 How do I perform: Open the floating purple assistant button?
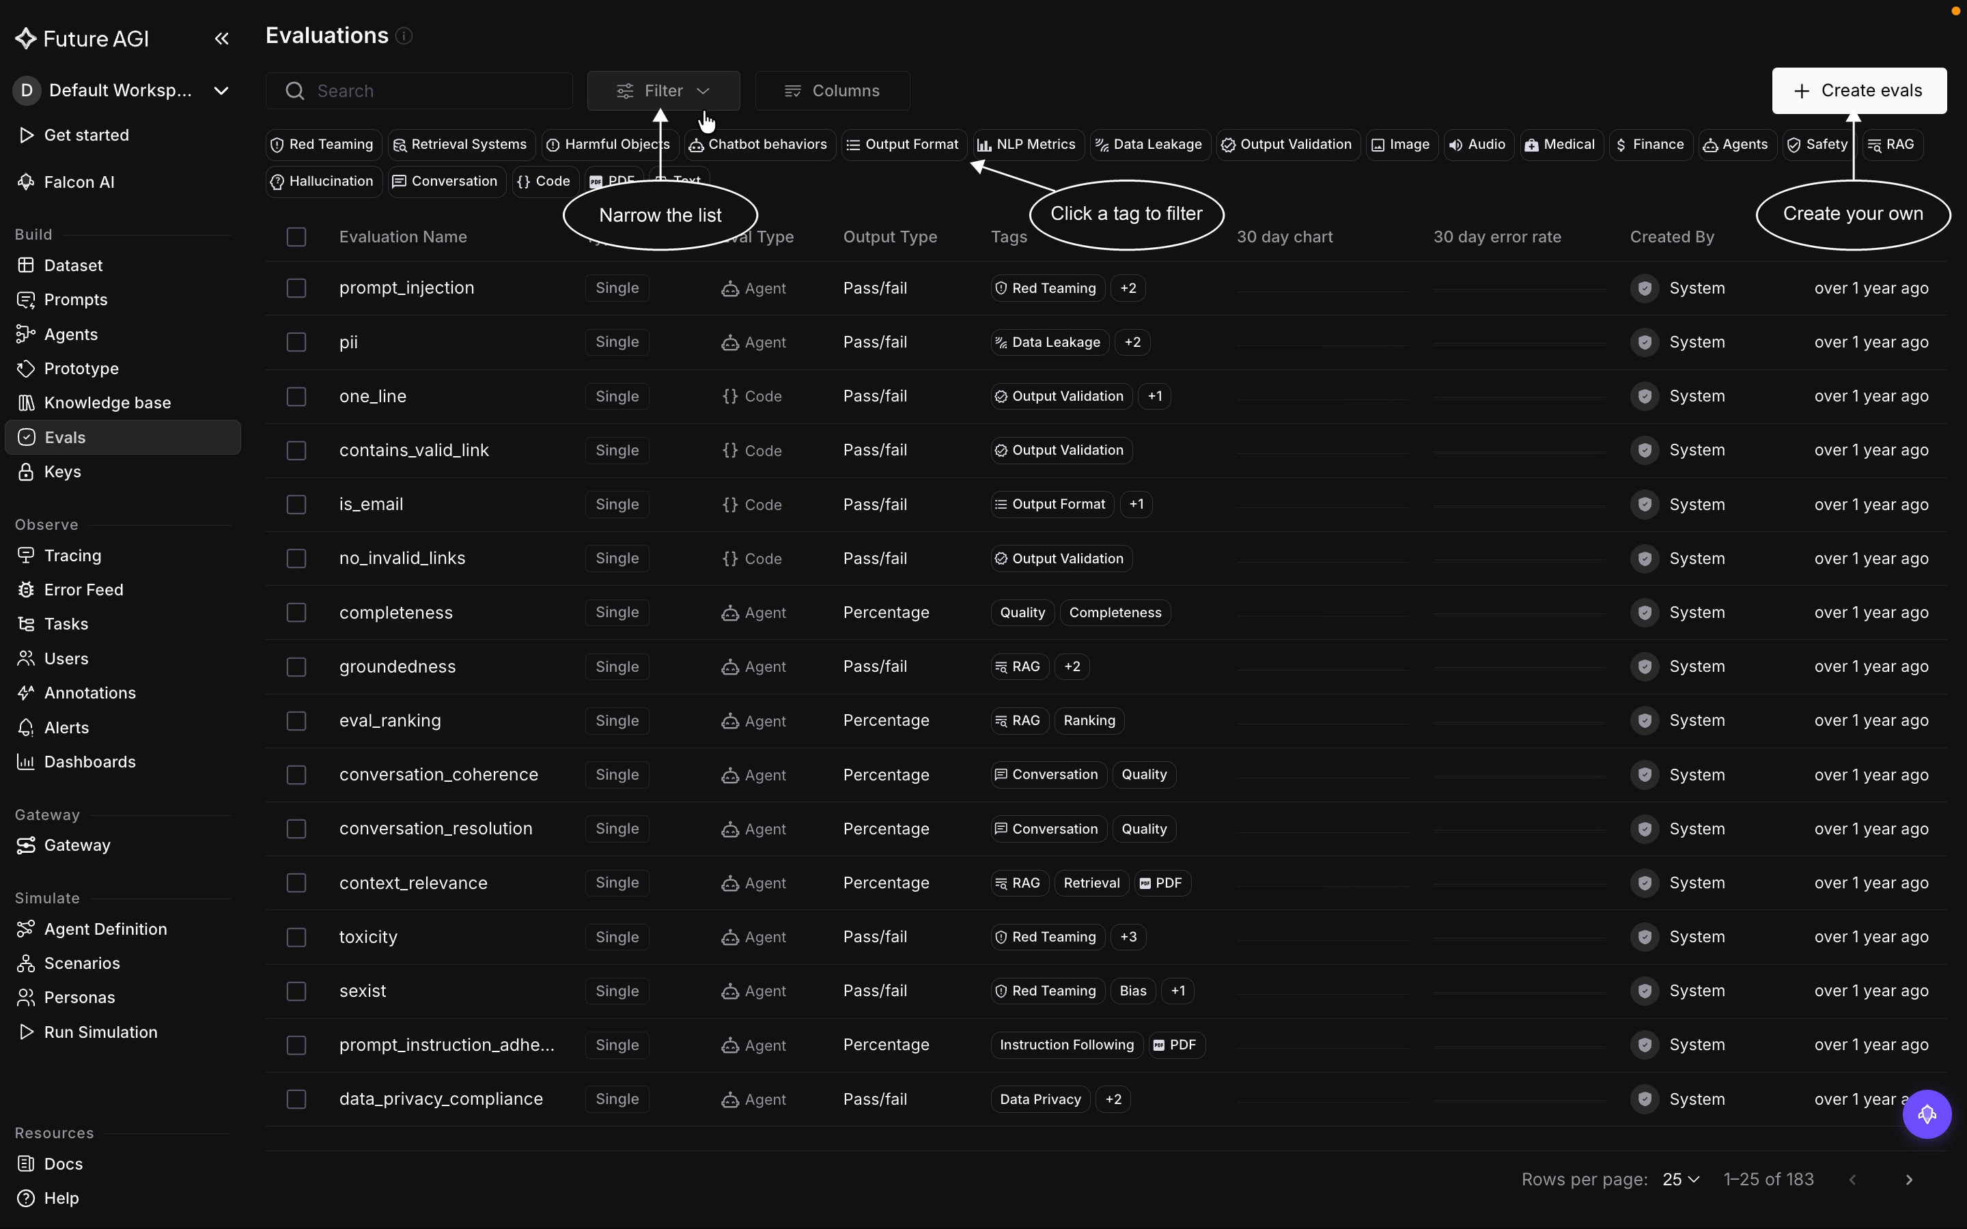coord(1926,1114)
